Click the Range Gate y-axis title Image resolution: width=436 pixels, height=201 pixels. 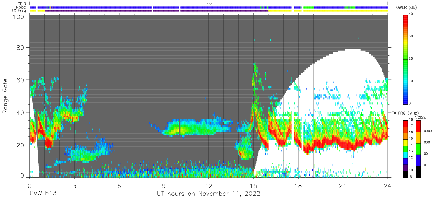(6, 96)
